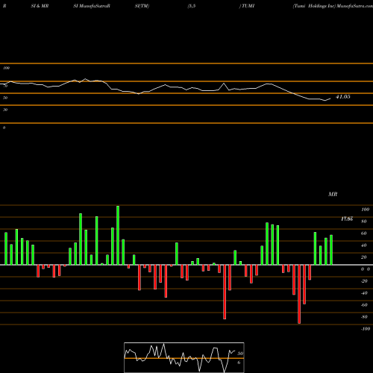Click the RSI axis label 30
This screenshot has height=373, width=373.
[x=5, y=110]
